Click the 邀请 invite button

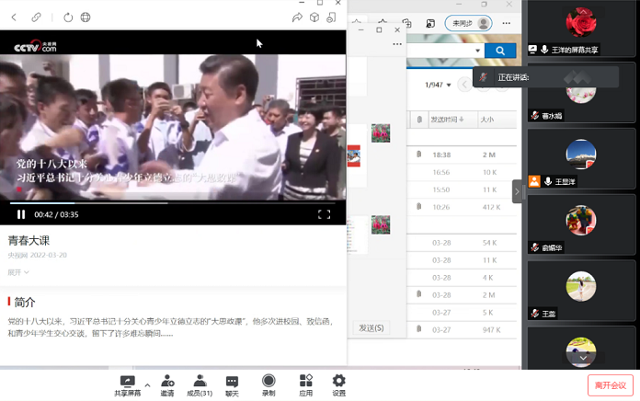167,386
